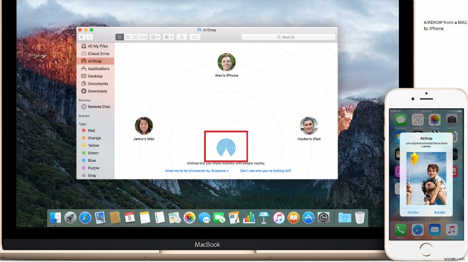The width and height of the screenshot is (468, 262).
Task: Open Pages from the Dock
Action: [234, 218]
